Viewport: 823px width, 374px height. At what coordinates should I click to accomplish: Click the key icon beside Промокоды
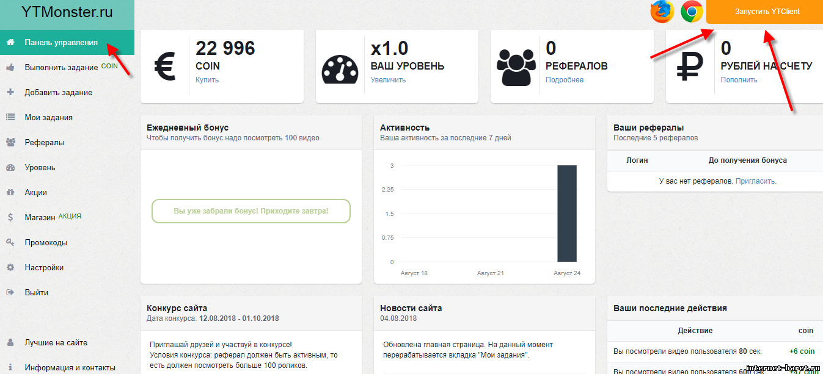click(x=10, y=242)
